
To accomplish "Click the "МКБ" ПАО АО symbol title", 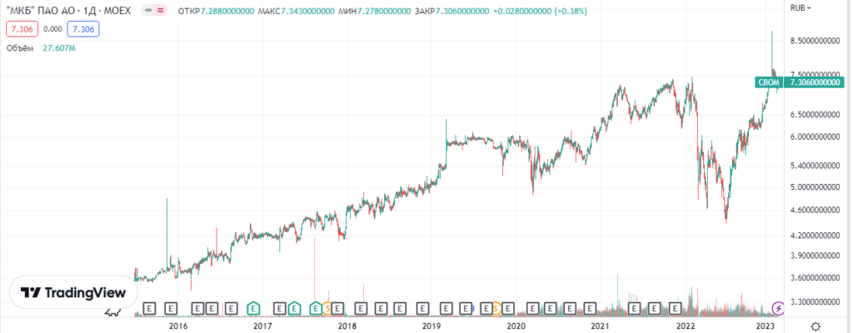I will click(67, 10).
